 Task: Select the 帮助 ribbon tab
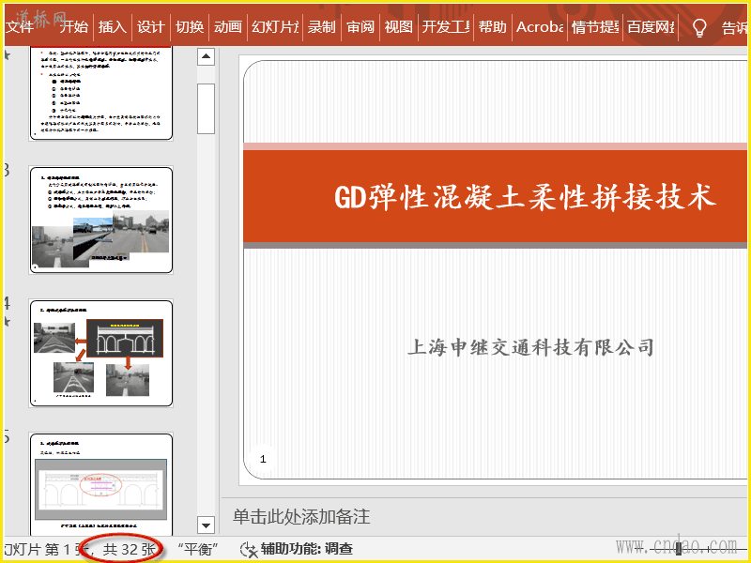pos(492,27)
